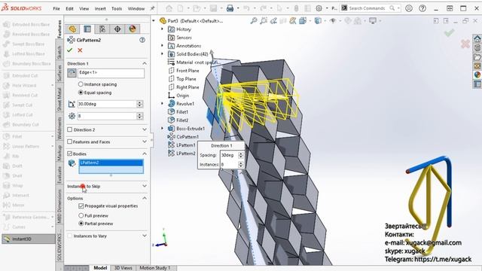The height and width of the screenshot is (271, 482).
Task: Uncheck the Bodies checkbox
Action: coord(70,154)
